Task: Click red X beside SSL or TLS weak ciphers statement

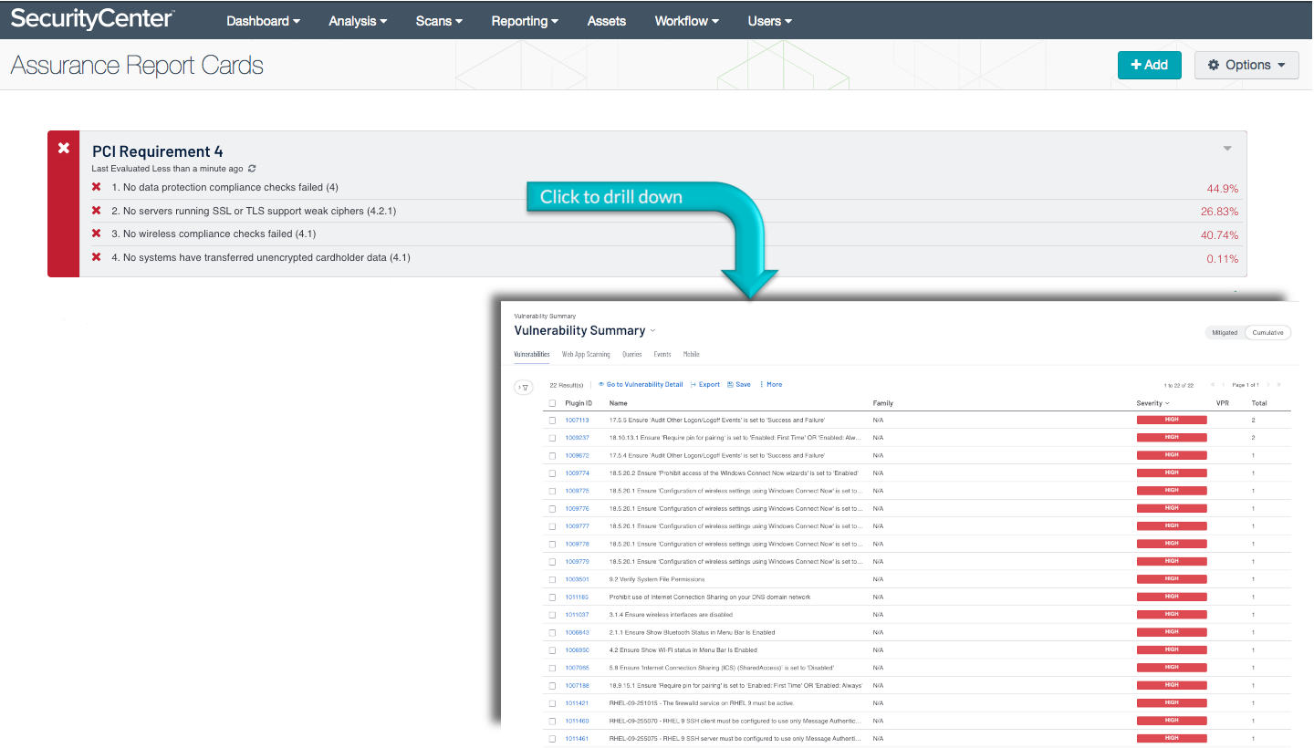Action: coord(96,211)
